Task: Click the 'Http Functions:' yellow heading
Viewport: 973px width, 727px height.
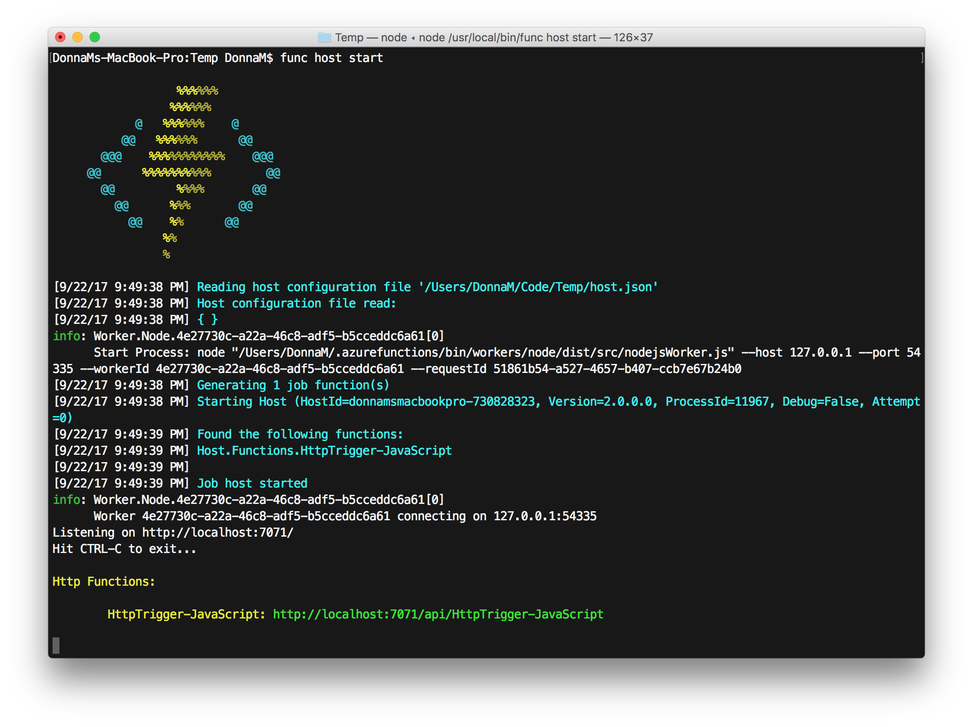Action: click(103, 581)
